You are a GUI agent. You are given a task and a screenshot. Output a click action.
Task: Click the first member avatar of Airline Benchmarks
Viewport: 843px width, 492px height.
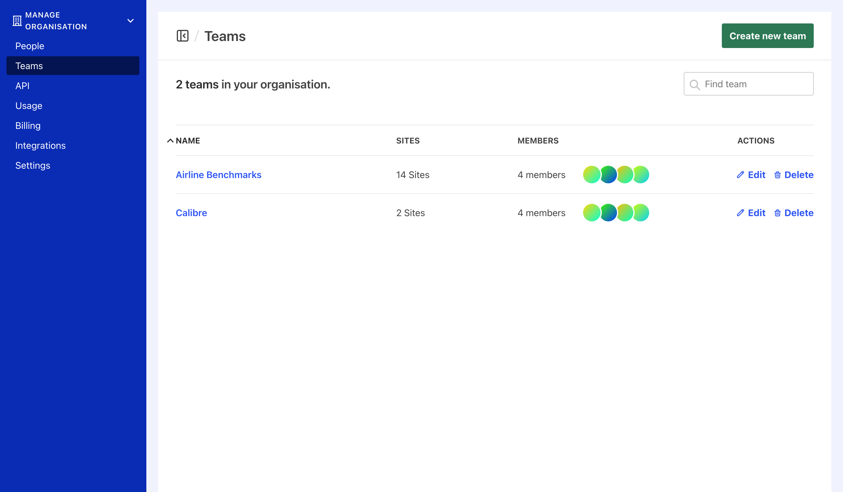(592, 174)
